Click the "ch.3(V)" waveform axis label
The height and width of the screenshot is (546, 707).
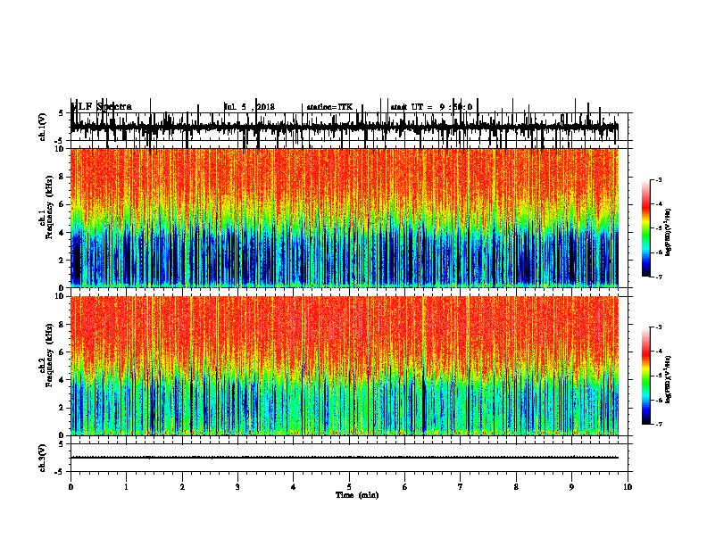[42, 459]
